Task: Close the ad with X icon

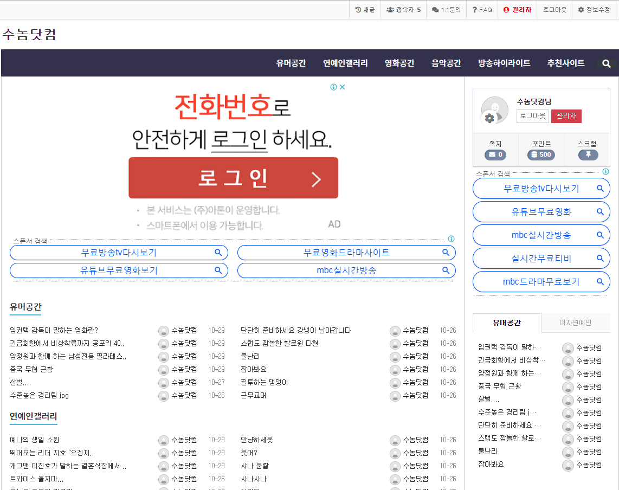Action: point(343,87)
